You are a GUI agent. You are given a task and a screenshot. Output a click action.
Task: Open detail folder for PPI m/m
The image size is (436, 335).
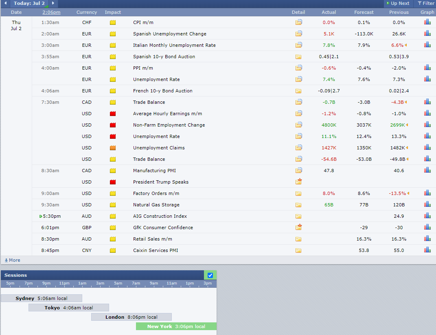coord(298,68)
